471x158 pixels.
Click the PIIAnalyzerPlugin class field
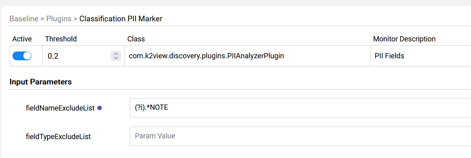[247, 56]
